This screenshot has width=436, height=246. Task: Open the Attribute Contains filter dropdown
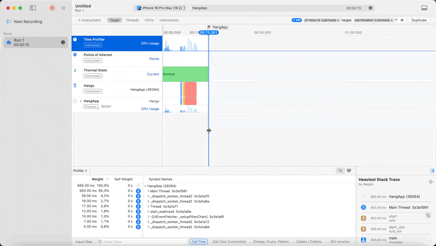point(322,20)
